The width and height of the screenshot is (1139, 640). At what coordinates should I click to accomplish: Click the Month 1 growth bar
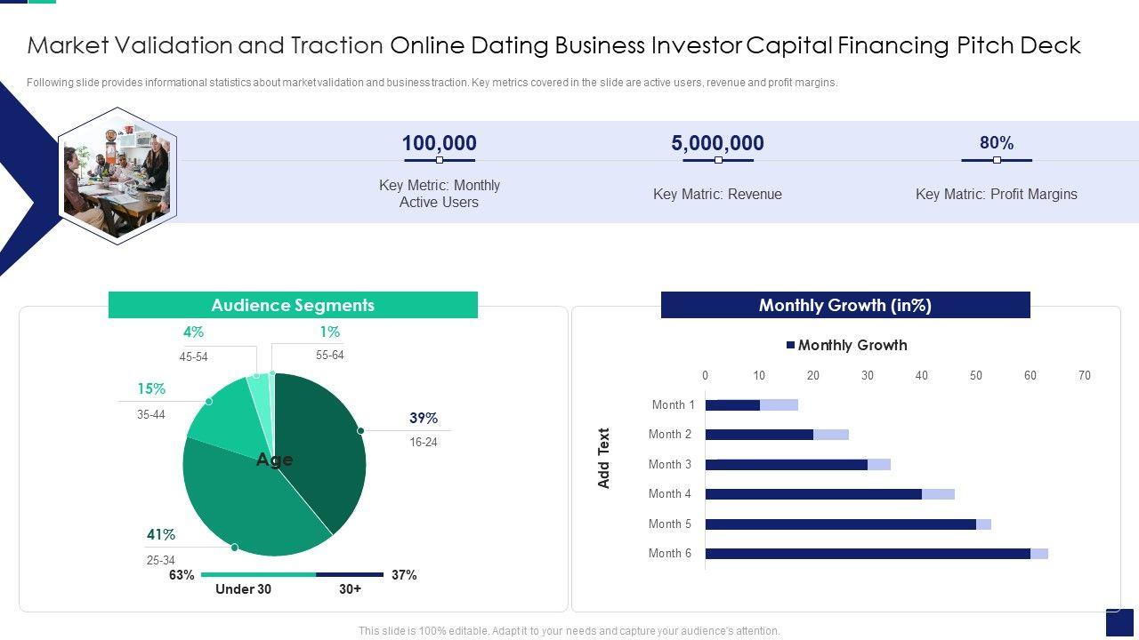point(732,405)
